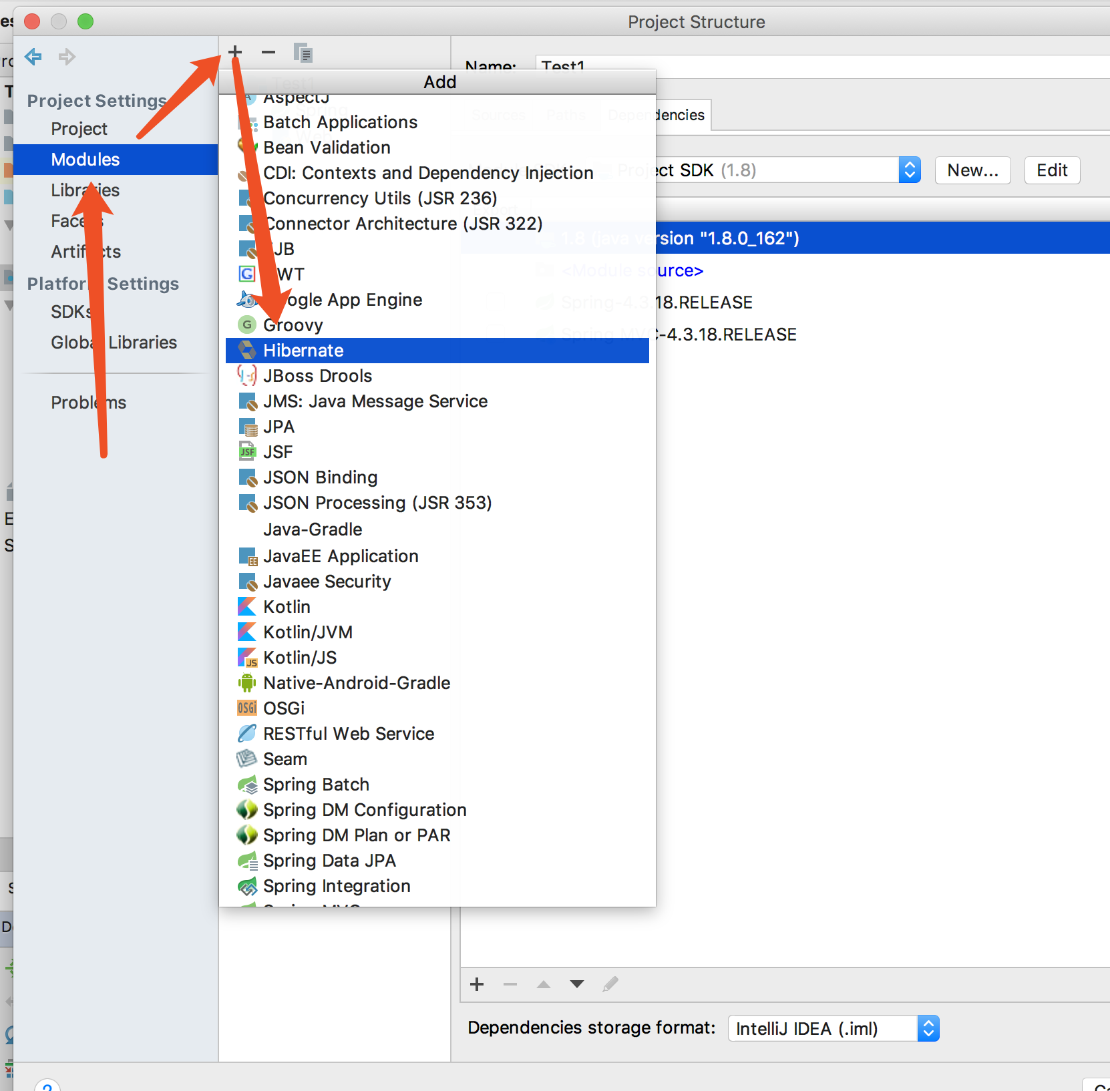Open Global Libraries section
Screen dimensions: 1110x1091
point(116,343)
